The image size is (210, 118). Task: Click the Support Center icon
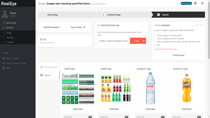click(4, 58)
